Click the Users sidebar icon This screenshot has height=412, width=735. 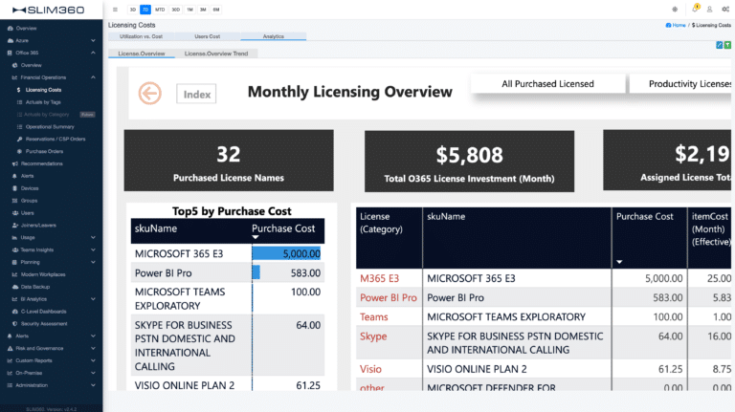(x=15, y=213)
